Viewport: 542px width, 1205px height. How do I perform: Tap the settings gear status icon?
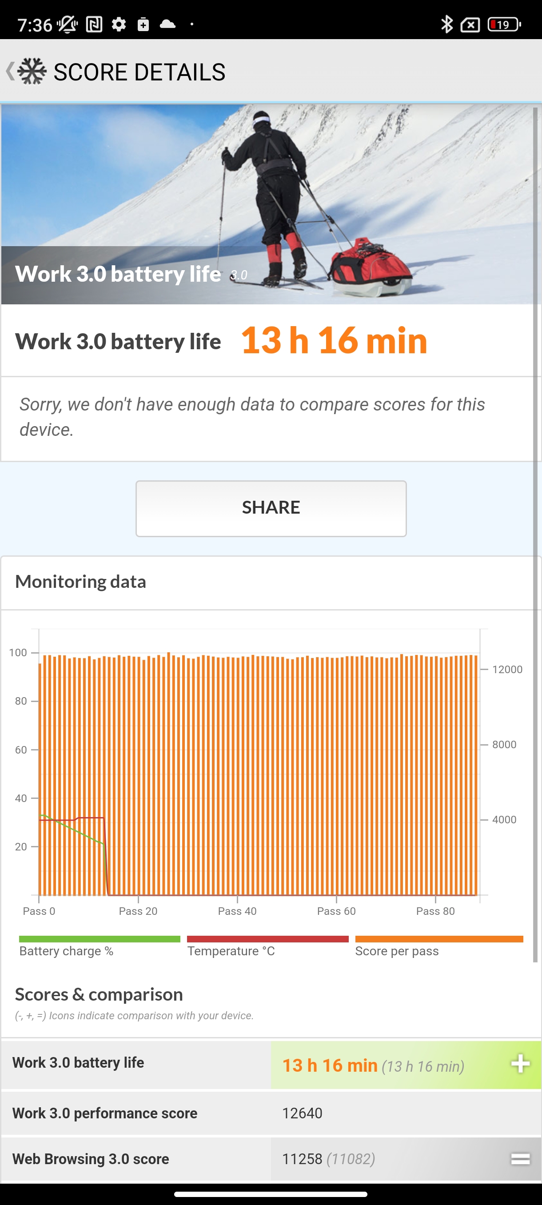pyautogui.click(x=119, y=24)
